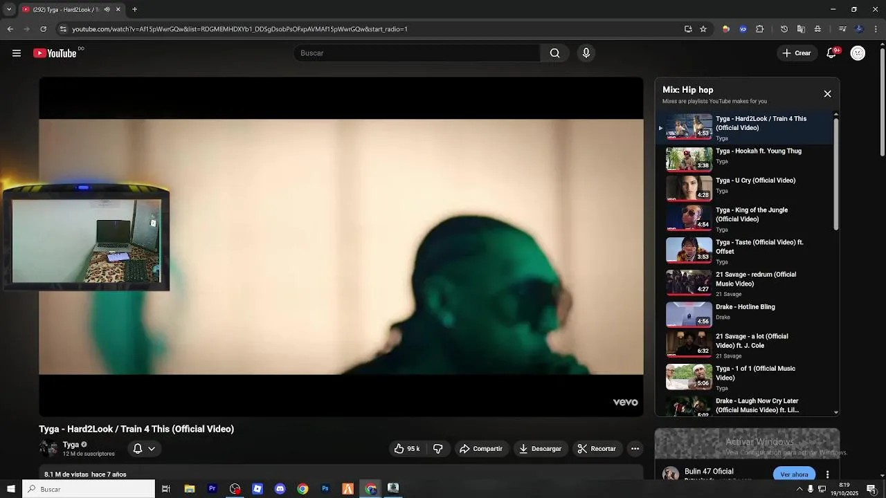Focus the YouTube Buscar search field
886x498 pixels.
coord(417,53)
